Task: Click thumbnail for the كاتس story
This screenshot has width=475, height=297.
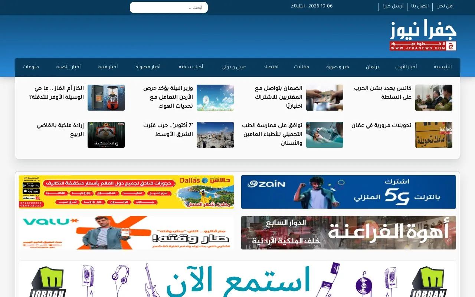Action: click(x=434, y=98)
